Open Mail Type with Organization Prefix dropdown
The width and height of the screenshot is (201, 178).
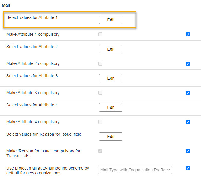pos(135,170)
